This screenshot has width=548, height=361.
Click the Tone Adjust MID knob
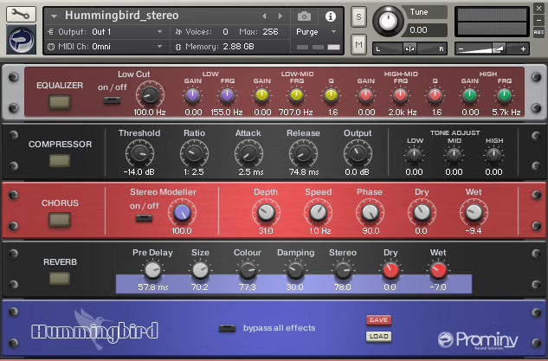[454, 155]
